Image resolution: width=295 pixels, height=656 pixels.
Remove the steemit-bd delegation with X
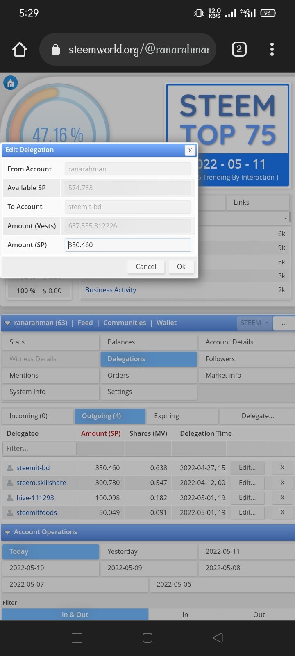pos(282,467)
